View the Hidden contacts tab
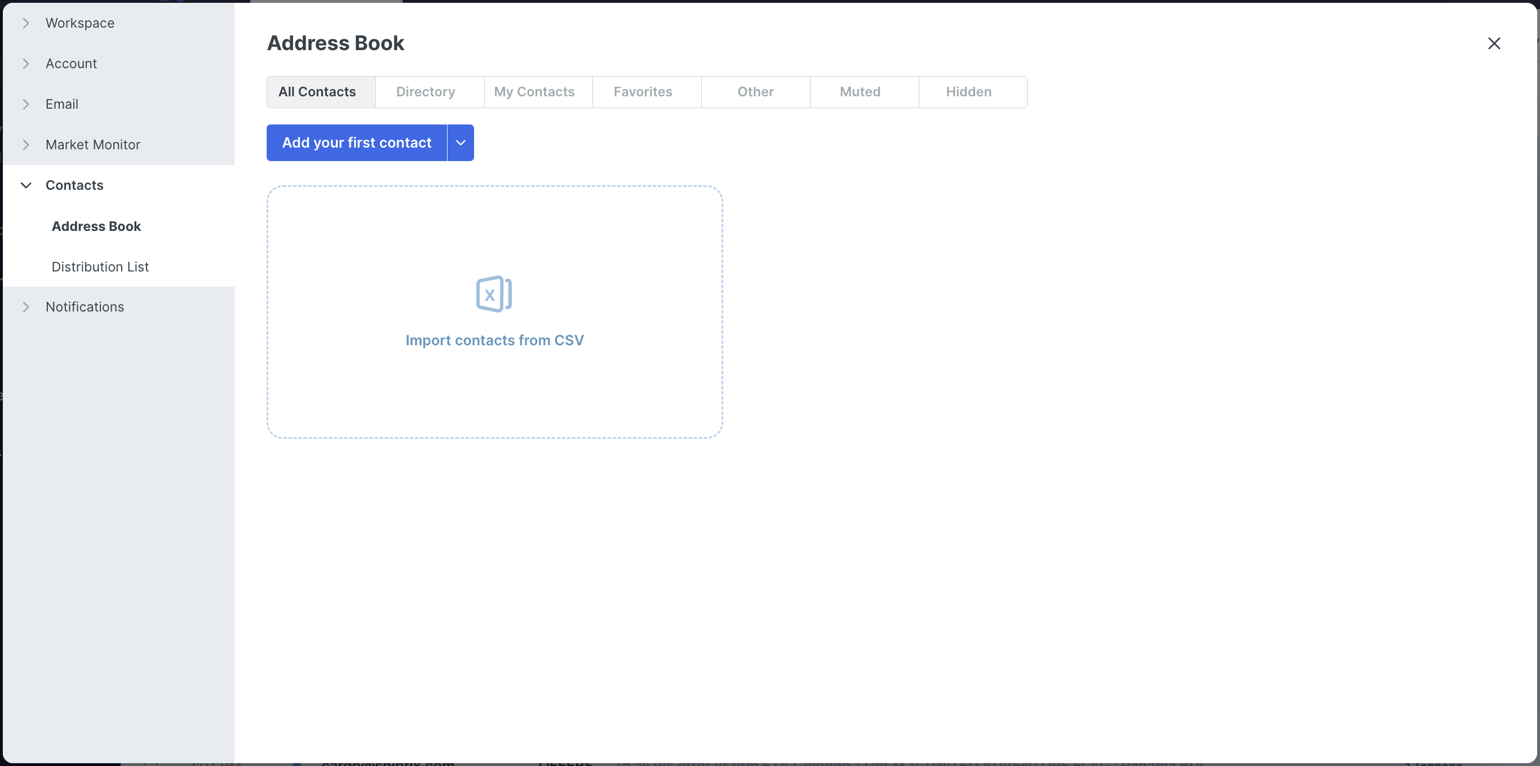 pos(968,92)
